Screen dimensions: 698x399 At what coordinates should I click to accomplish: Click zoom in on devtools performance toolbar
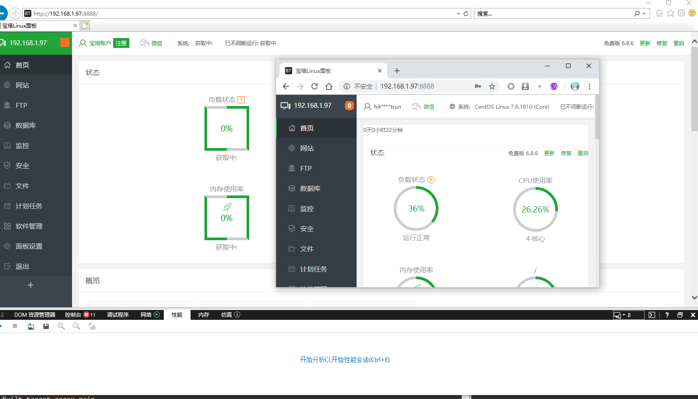pos(61,327)
